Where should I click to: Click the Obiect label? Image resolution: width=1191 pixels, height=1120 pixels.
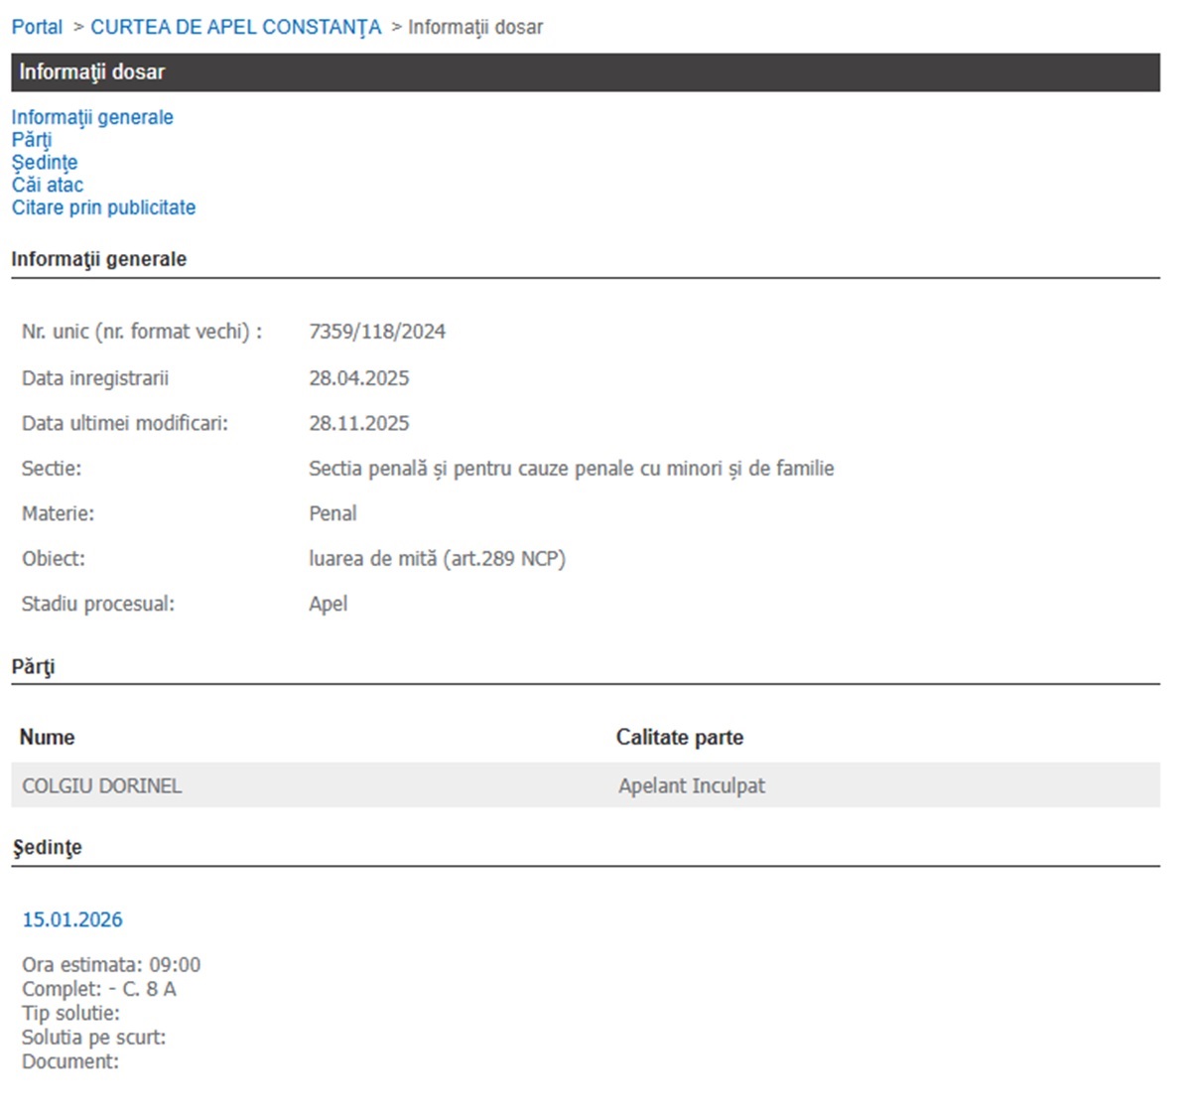click(x=54, y=559)
